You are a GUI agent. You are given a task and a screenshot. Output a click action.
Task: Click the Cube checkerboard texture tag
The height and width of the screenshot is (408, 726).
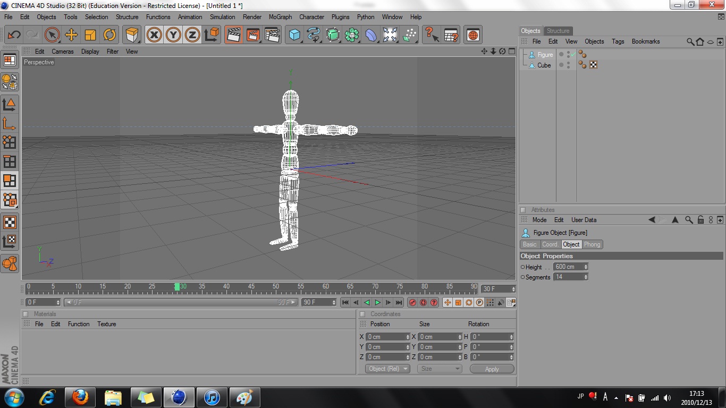[593, 65]
